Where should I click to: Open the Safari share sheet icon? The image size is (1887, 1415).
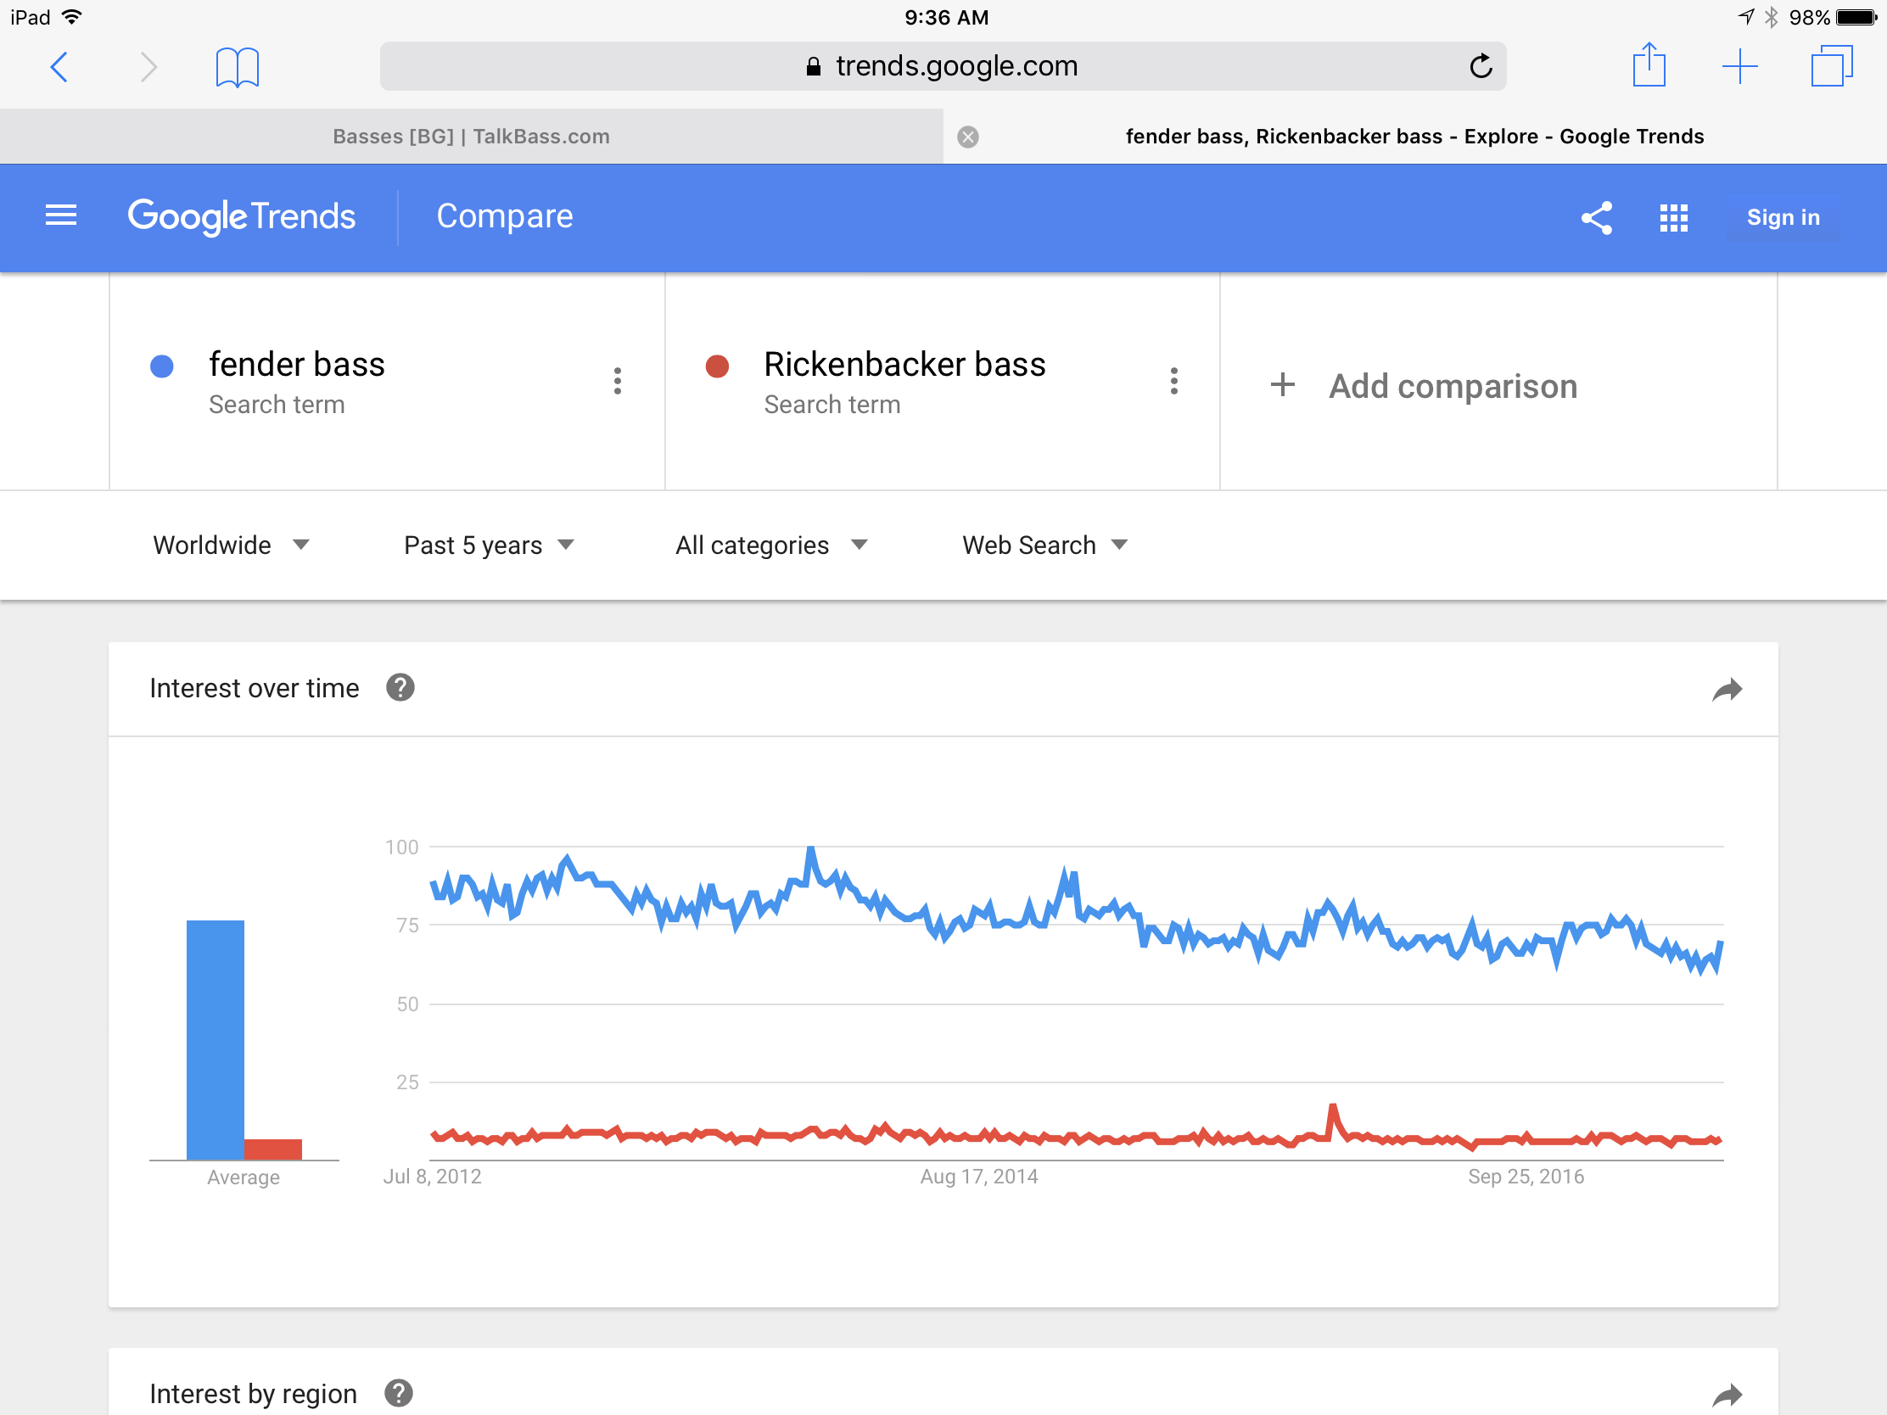[1649, 64]
